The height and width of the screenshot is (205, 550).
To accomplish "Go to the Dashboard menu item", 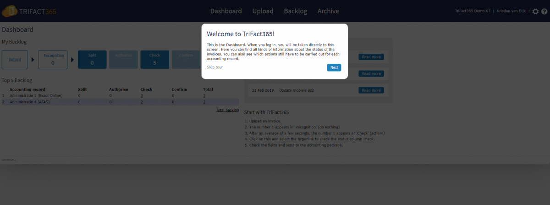I will 226,11.
